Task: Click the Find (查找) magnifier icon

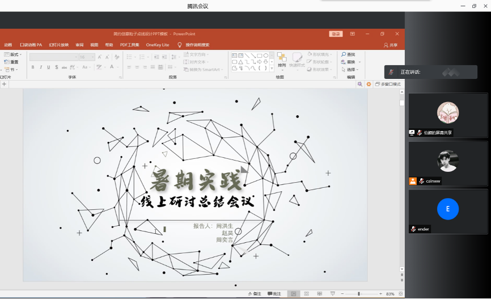Action: [x=344, y=54]
